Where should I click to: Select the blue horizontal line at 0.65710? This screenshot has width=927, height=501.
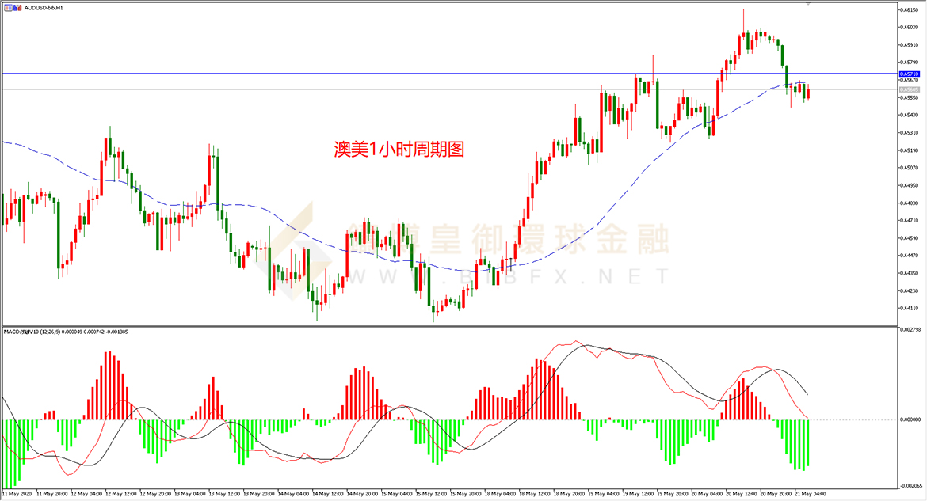pos(449,74)
